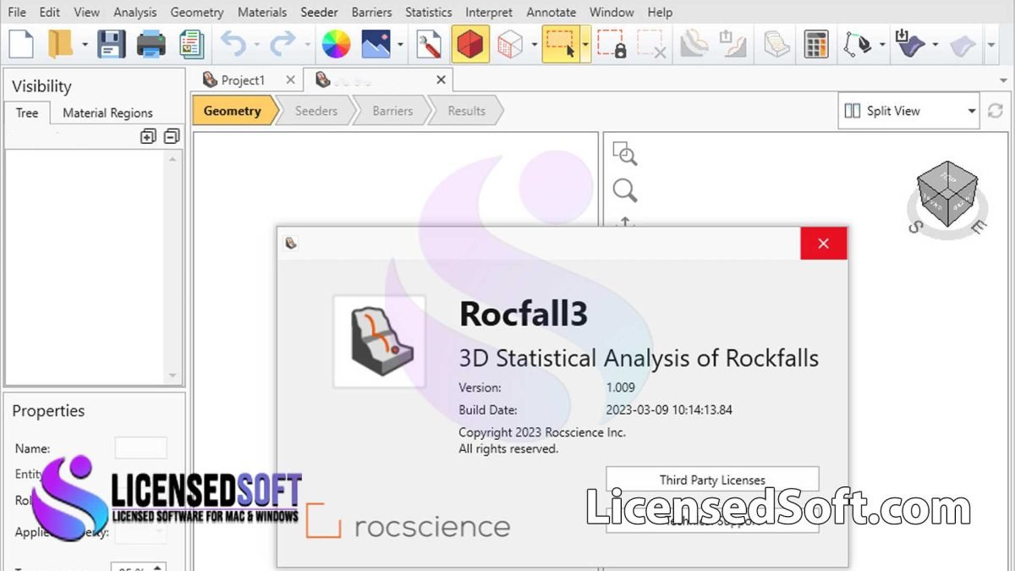
Task: Click the New document toolbar icon
Action: [x=20, y=44]
